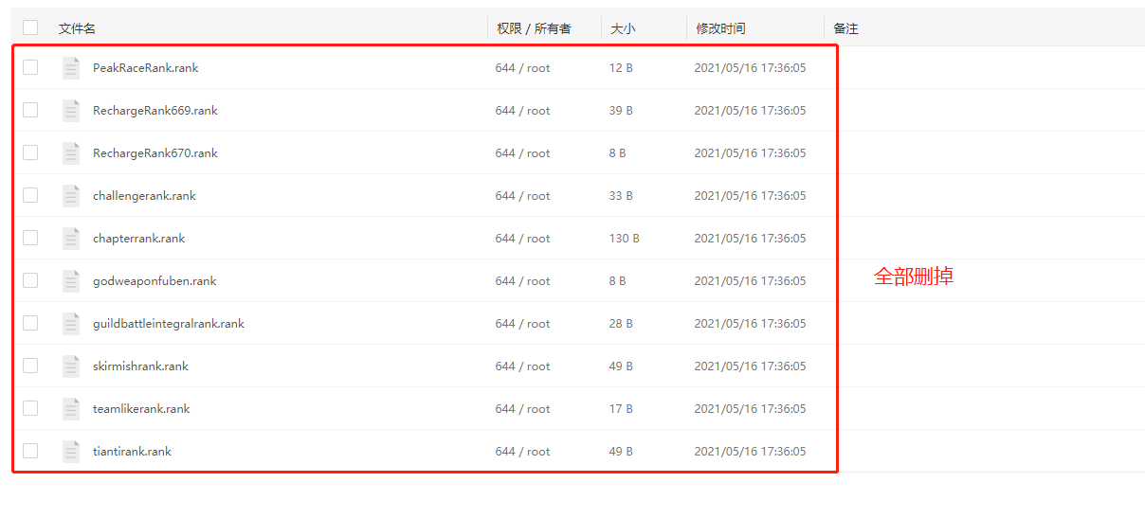Click the 权限 / 所有者 column header
The height and width of the screenshot is (518, 1145).
point(534,28)
